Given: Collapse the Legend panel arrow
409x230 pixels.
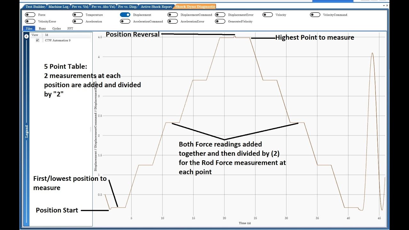Looking at the screenshot, I should 27,36.
